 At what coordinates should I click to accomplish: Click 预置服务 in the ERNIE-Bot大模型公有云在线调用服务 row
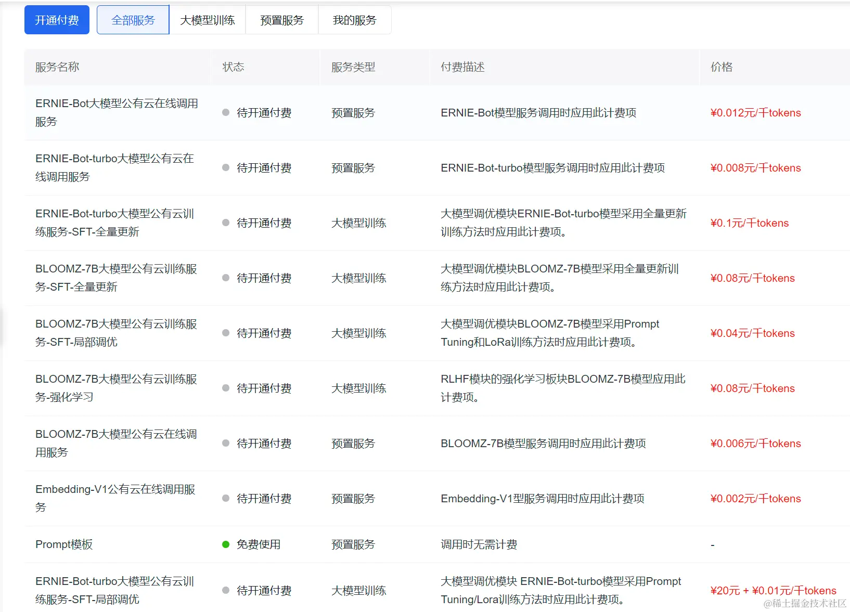[353, 113]
